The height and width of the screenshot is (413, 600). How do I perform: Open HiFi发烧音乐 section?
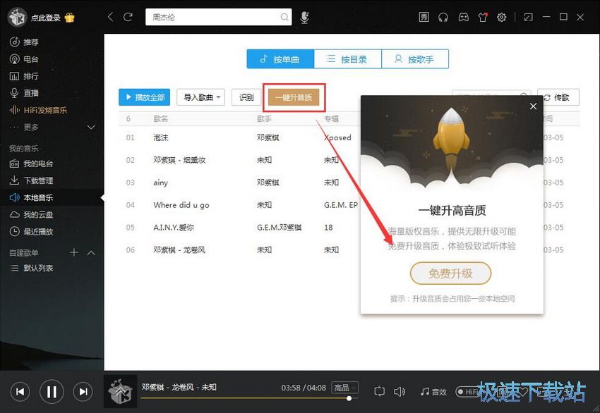(x=38, y=110)
